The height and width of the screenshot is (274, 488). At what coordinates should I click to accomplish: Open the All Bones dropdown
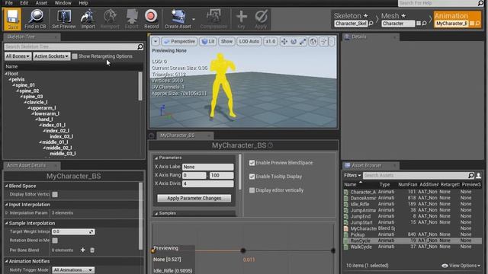(x=18, y=56)
